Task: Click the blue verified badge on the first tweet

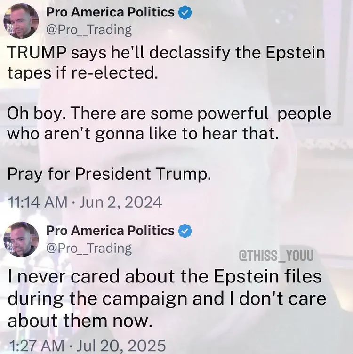Action: (x=185, y=13)
